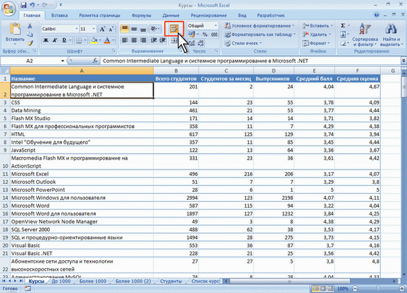Screen dimensions: 407x293
Task: Align text to bottom of cell
Action: click(x=143, y=29)
